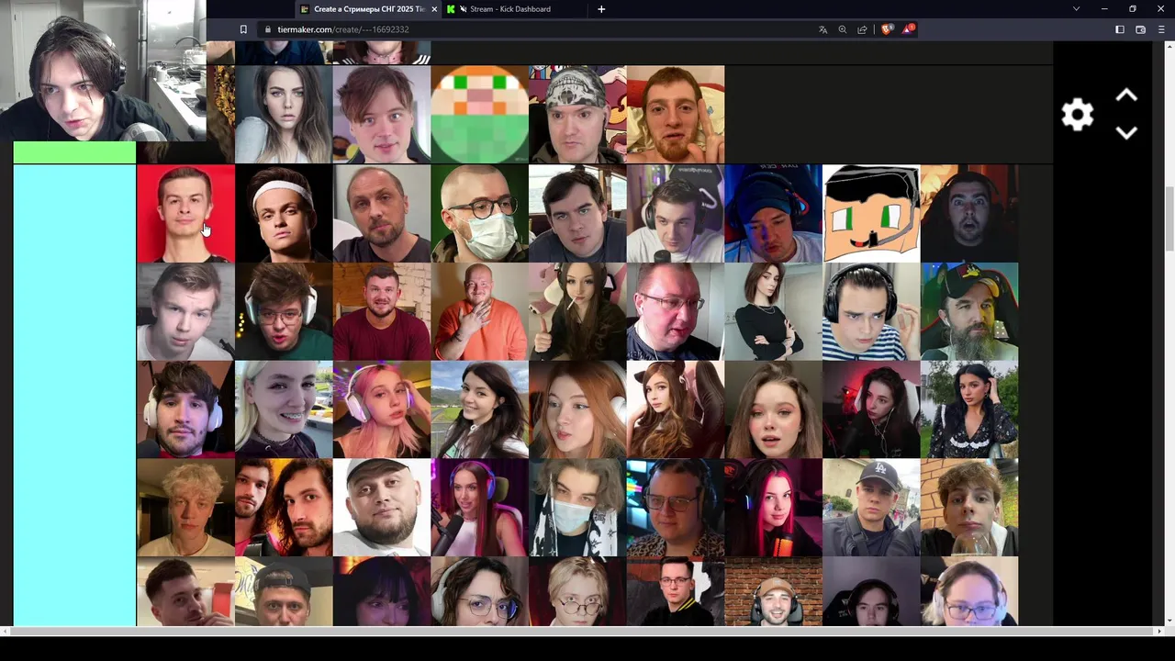Viewport: 1175px width, 661px height.
Task: Select the cartoon blocky face avatar thumbnail
Action: click(x=871, y=214)
